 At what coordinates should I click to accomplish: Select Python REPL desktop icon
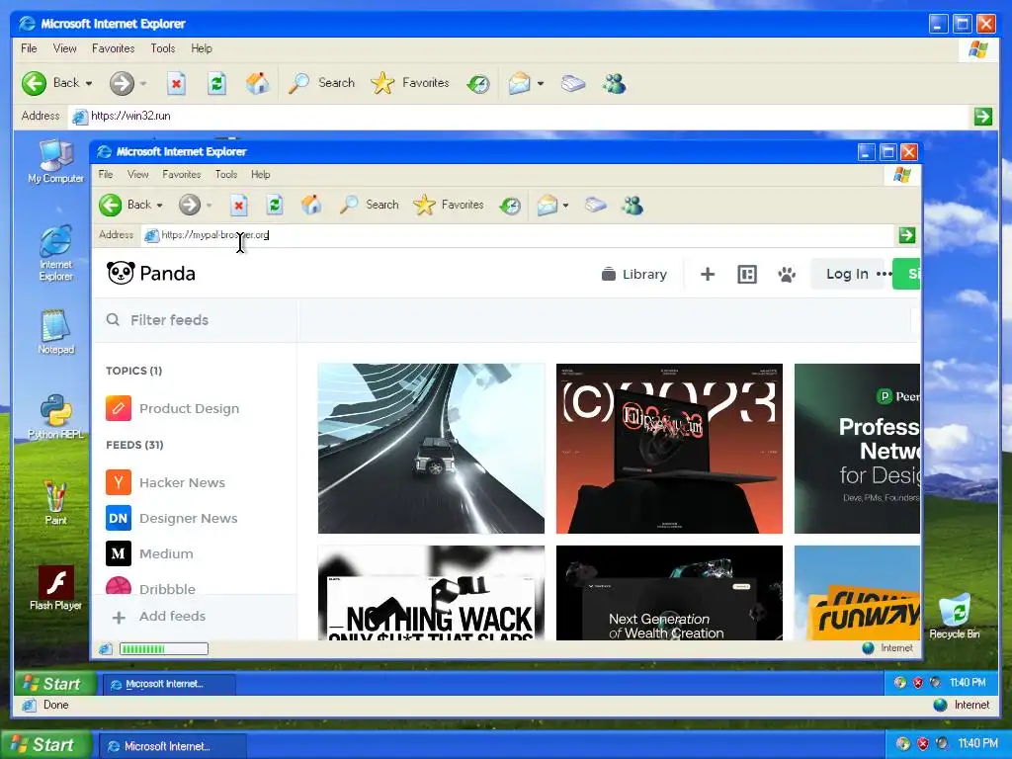(x=56, y=417)
